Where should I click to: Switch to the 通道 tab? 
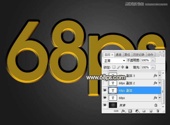click(x=119, y=55)
